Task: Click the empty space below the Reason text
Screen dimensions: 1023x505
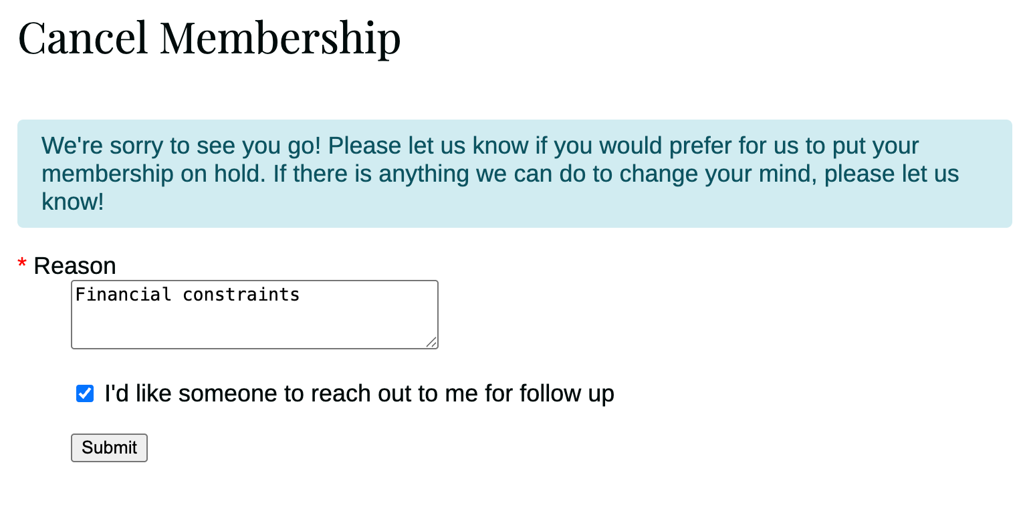Action: [254, 327]
